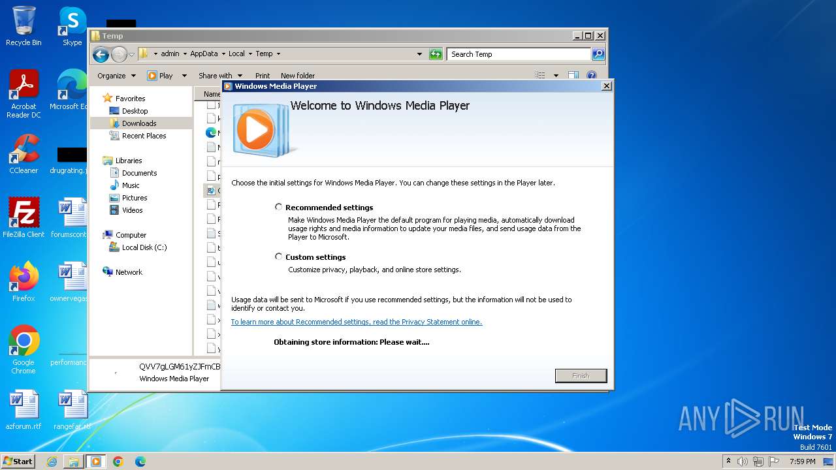
Task: Expand the dropdown arrow after Temp breadcrumb
Action: [278, 54]
